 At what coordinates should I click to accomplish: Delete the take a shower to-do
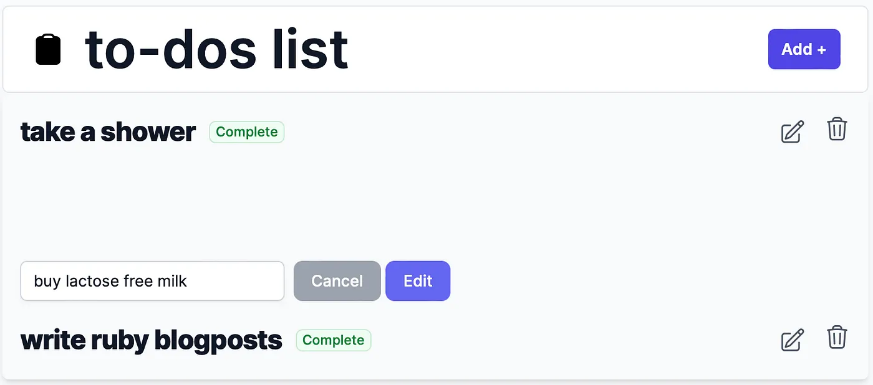pos(837,129)
